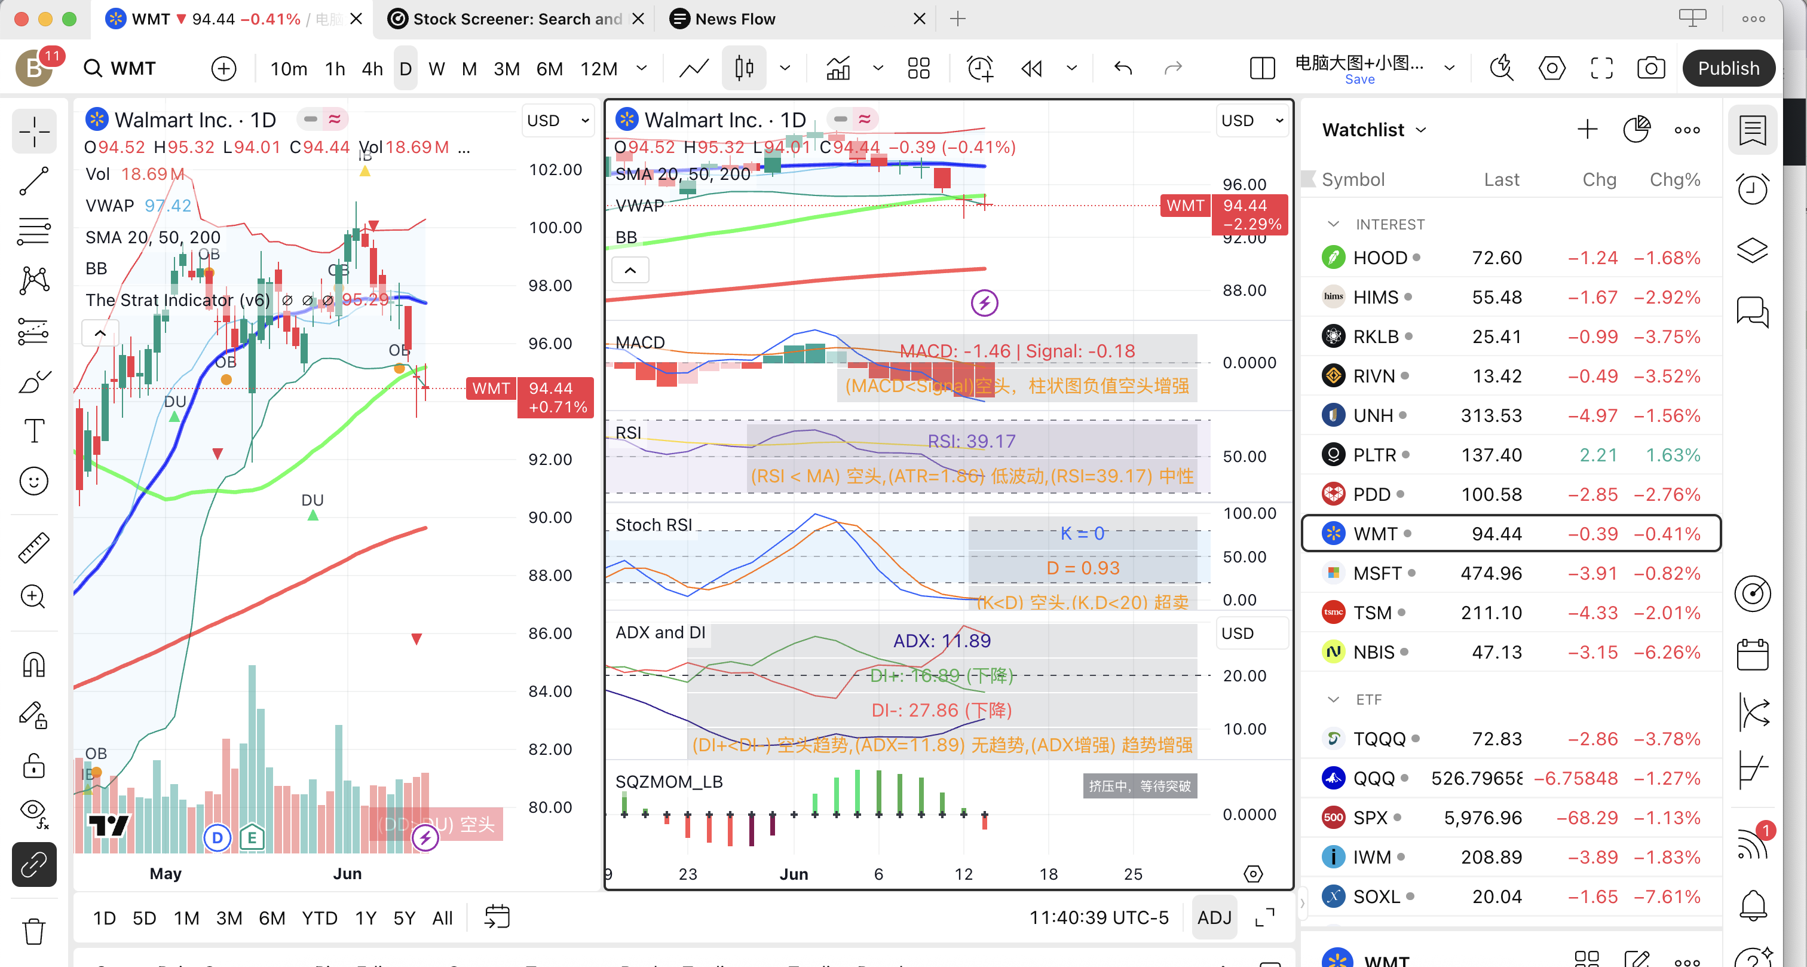Screen dimensions: 1807x967
Task: Remove drawings using the trash icon
Action: pyautogui.click(x=33, y=931)
